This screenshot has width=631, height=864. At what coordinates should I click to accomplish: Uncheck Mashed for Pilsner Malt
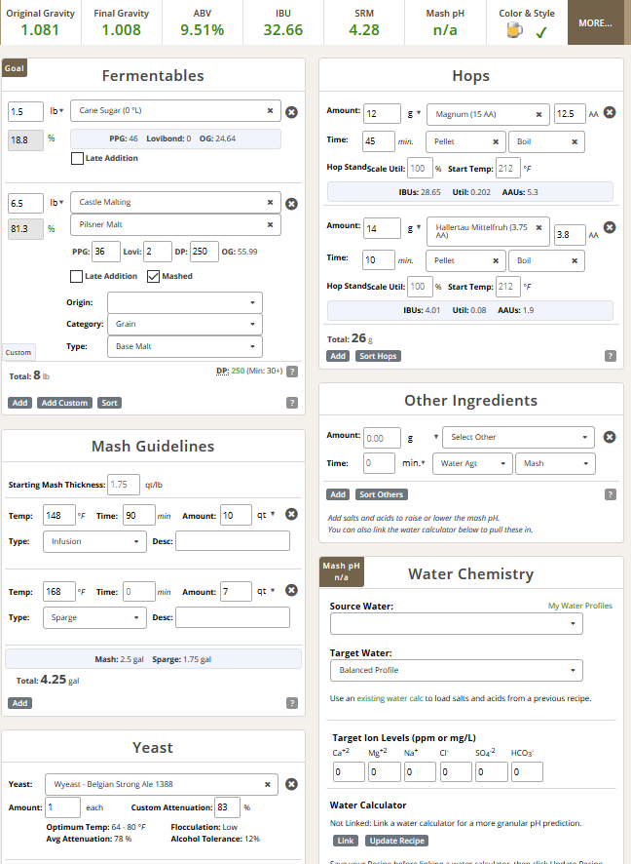click(154, 277)
